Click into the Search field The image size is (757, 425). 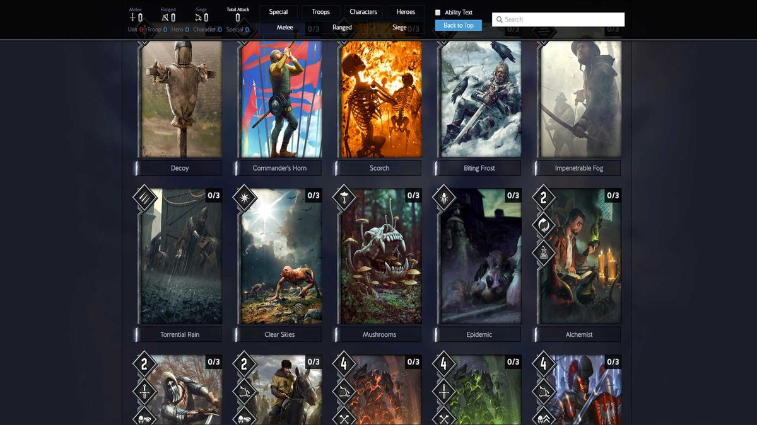(x=558, y=20)
